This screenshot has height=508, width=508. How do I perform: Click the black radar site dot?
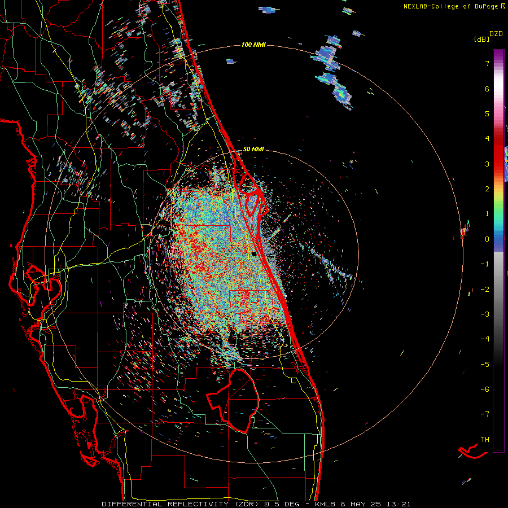pos(254,253)
